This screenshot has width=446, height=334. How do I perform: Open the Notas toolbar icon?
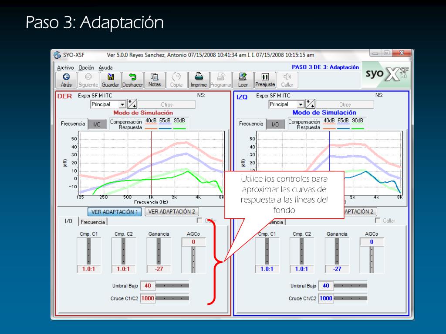tap(155, 80)
